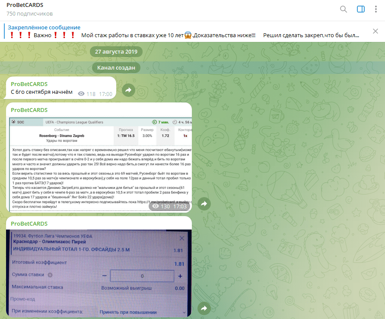Toggle the right side info panel icon

(361, 9)
